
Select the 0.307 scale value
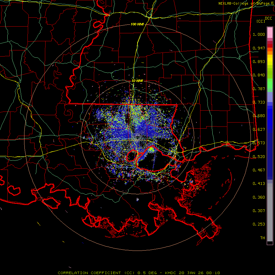(259, 211)
